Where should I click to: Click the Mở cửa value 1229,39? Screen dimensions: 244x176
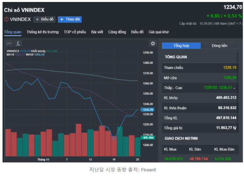(x=230, y=78)
